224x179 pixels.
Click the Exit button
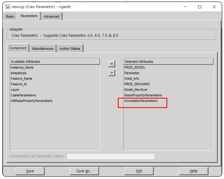point(139,171)
